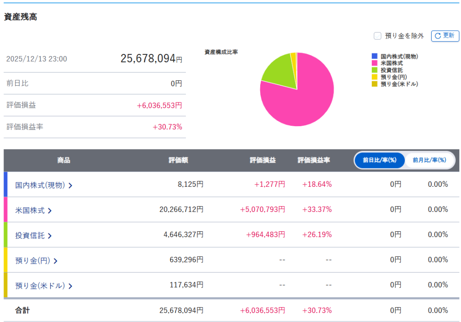Switch to 前月比/率(%) toggle
The image size is (461, 322).
(429, 160)
